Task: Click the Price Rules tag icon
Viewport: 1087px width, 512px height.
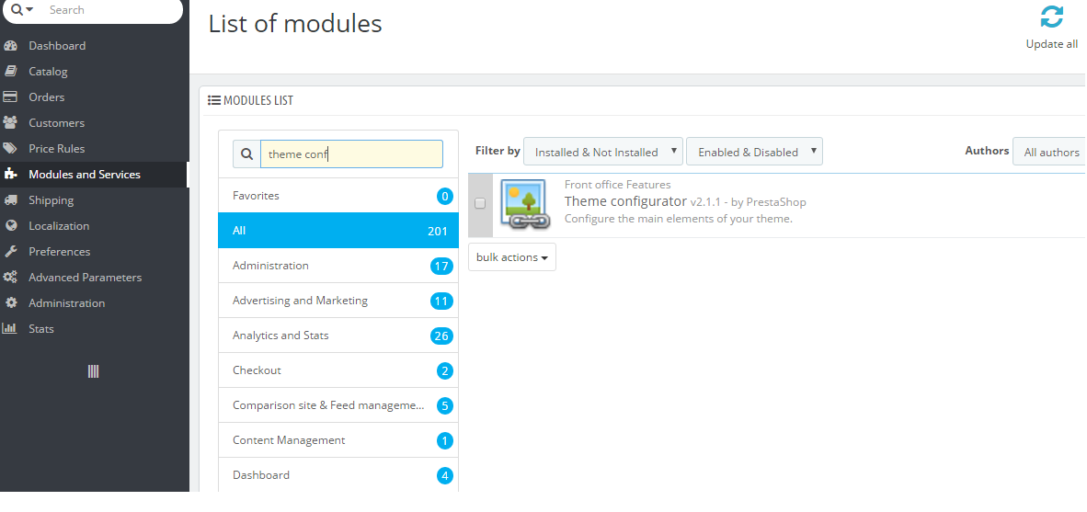Action: point(11,149)
